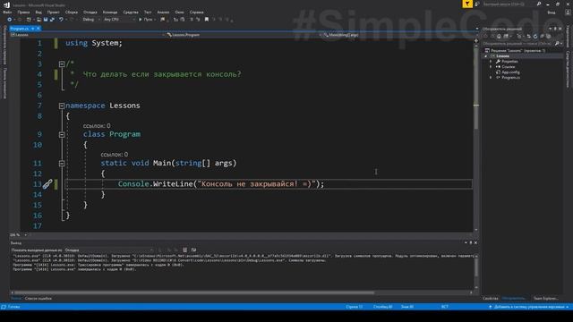Click the Home icon in Solution Explorer toolbar
Screen dimensions: 573x322
pos(499,36)
